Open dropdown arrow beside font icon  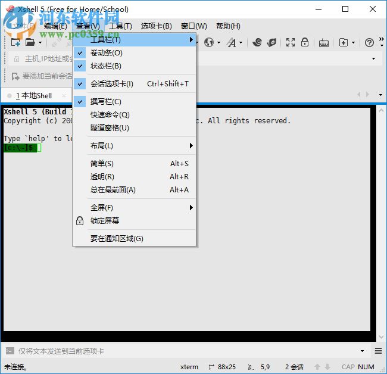tap(241, 43)
